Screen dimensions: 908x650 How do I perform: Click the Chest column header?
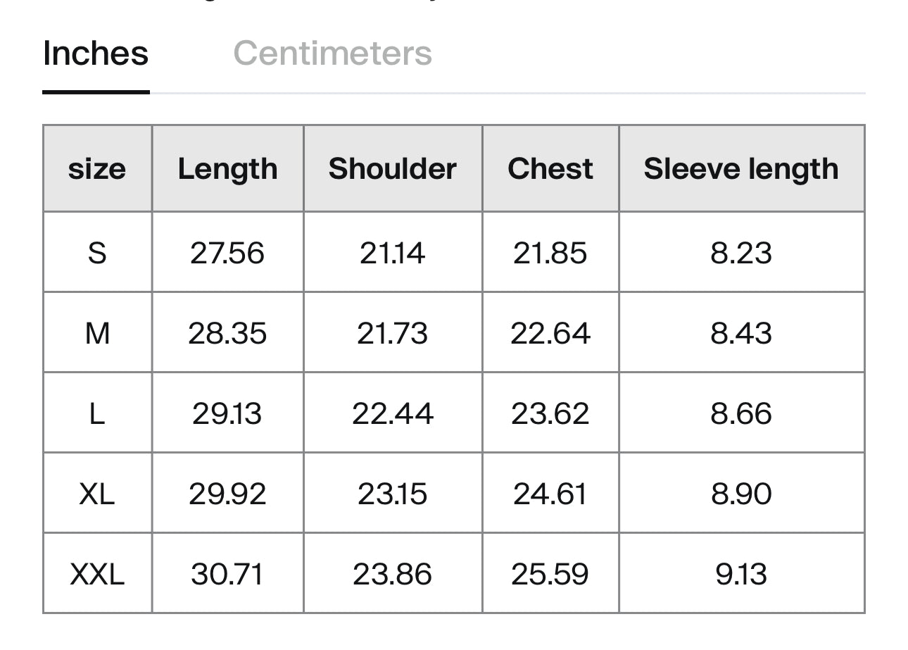[x=550, y=169]
